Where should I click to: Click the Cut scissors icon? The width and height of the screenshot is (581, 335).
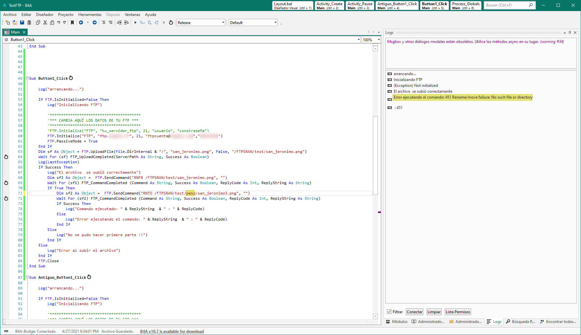[45, 22]
